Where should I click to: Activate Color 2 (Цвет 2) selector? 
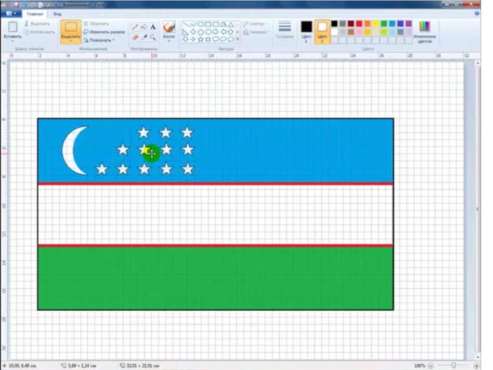pos(322,32)
